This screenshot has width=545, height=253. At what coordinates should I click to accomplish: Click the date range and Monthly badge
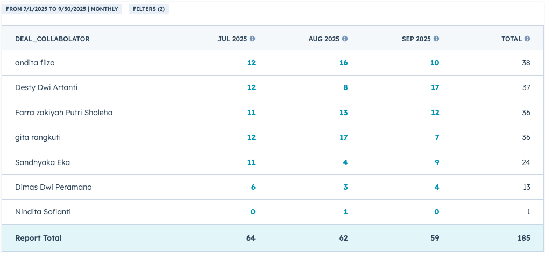pyautogui.click(x=62, y=9)
